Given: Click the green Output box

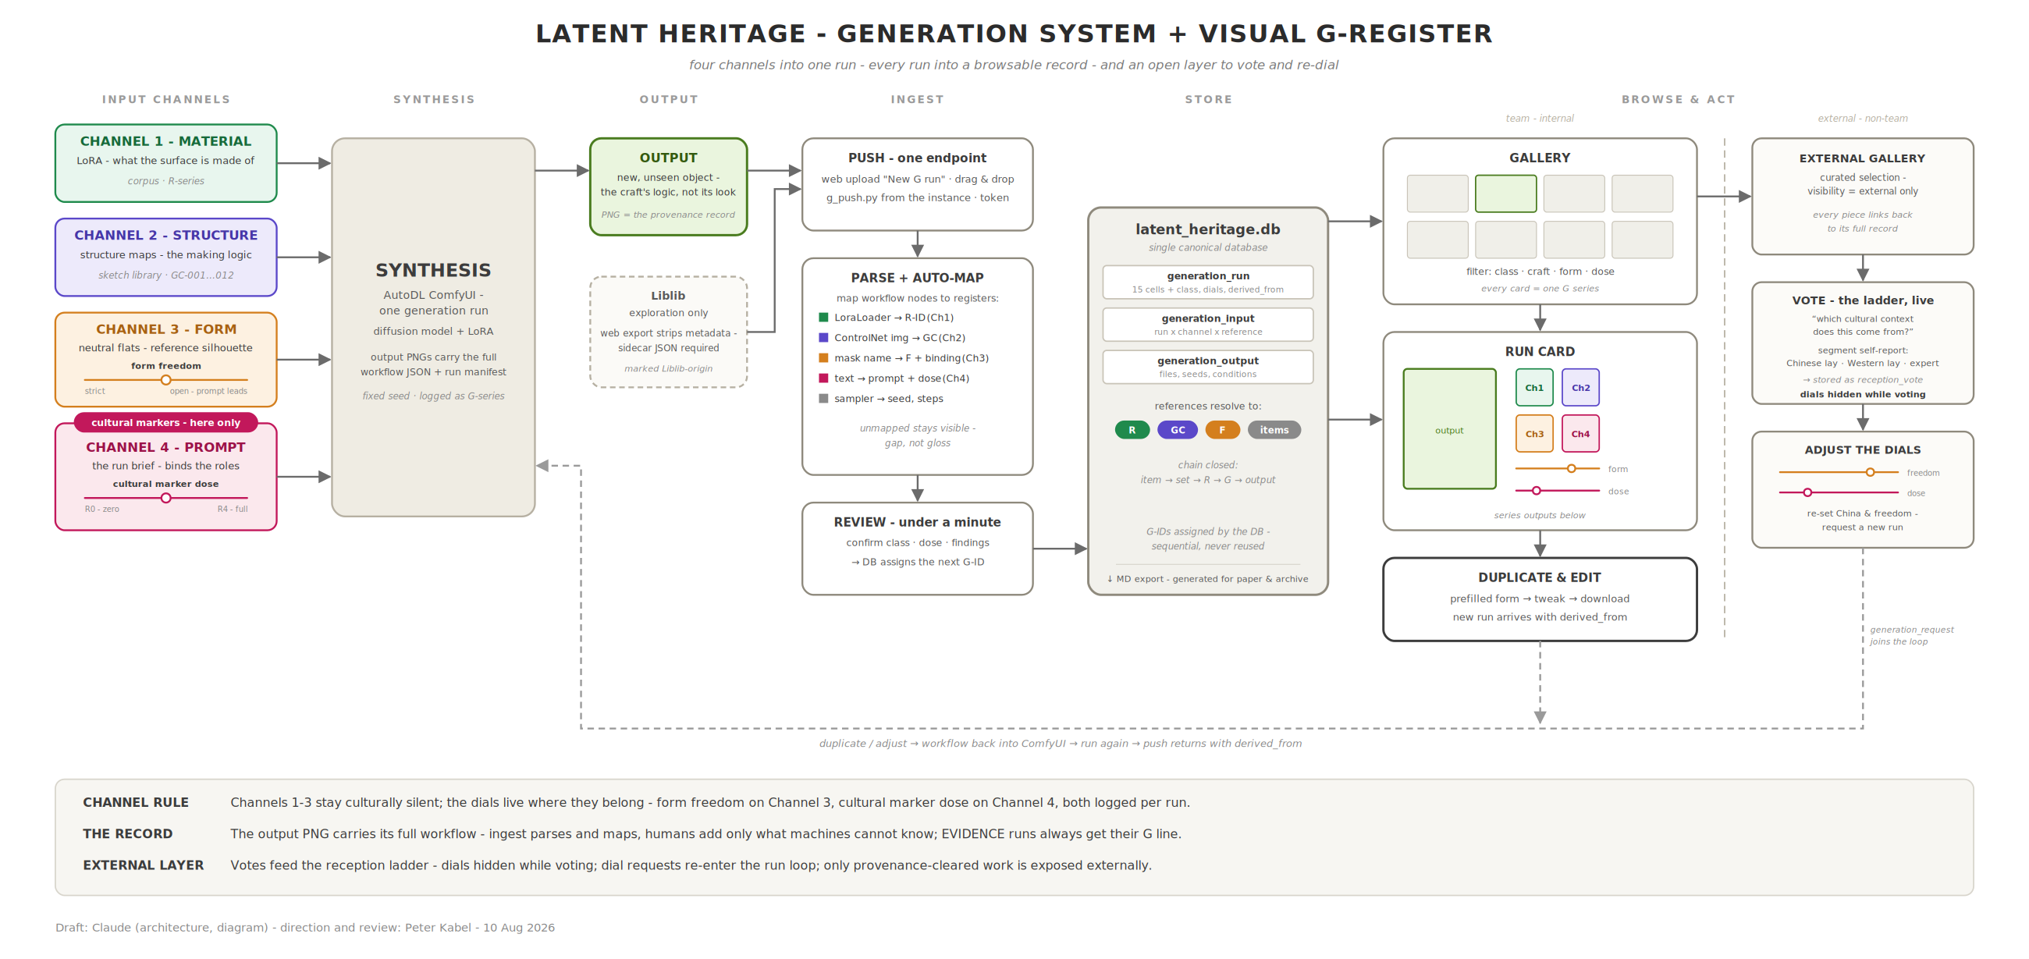Looking at the screenshot, I should coord(668,186).
